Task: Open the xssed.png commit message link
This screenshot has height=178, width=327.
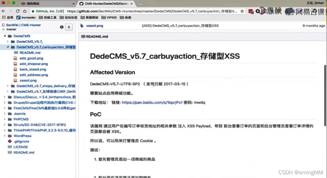Action: coord(180,26)
